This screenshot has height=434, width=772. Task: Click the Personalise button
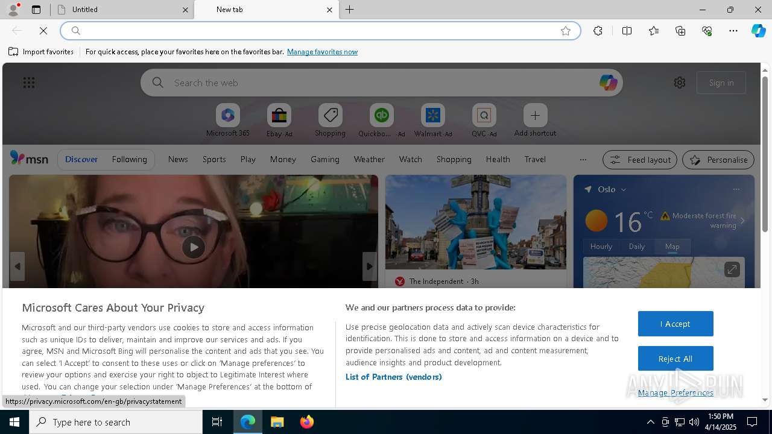[718, 160]
